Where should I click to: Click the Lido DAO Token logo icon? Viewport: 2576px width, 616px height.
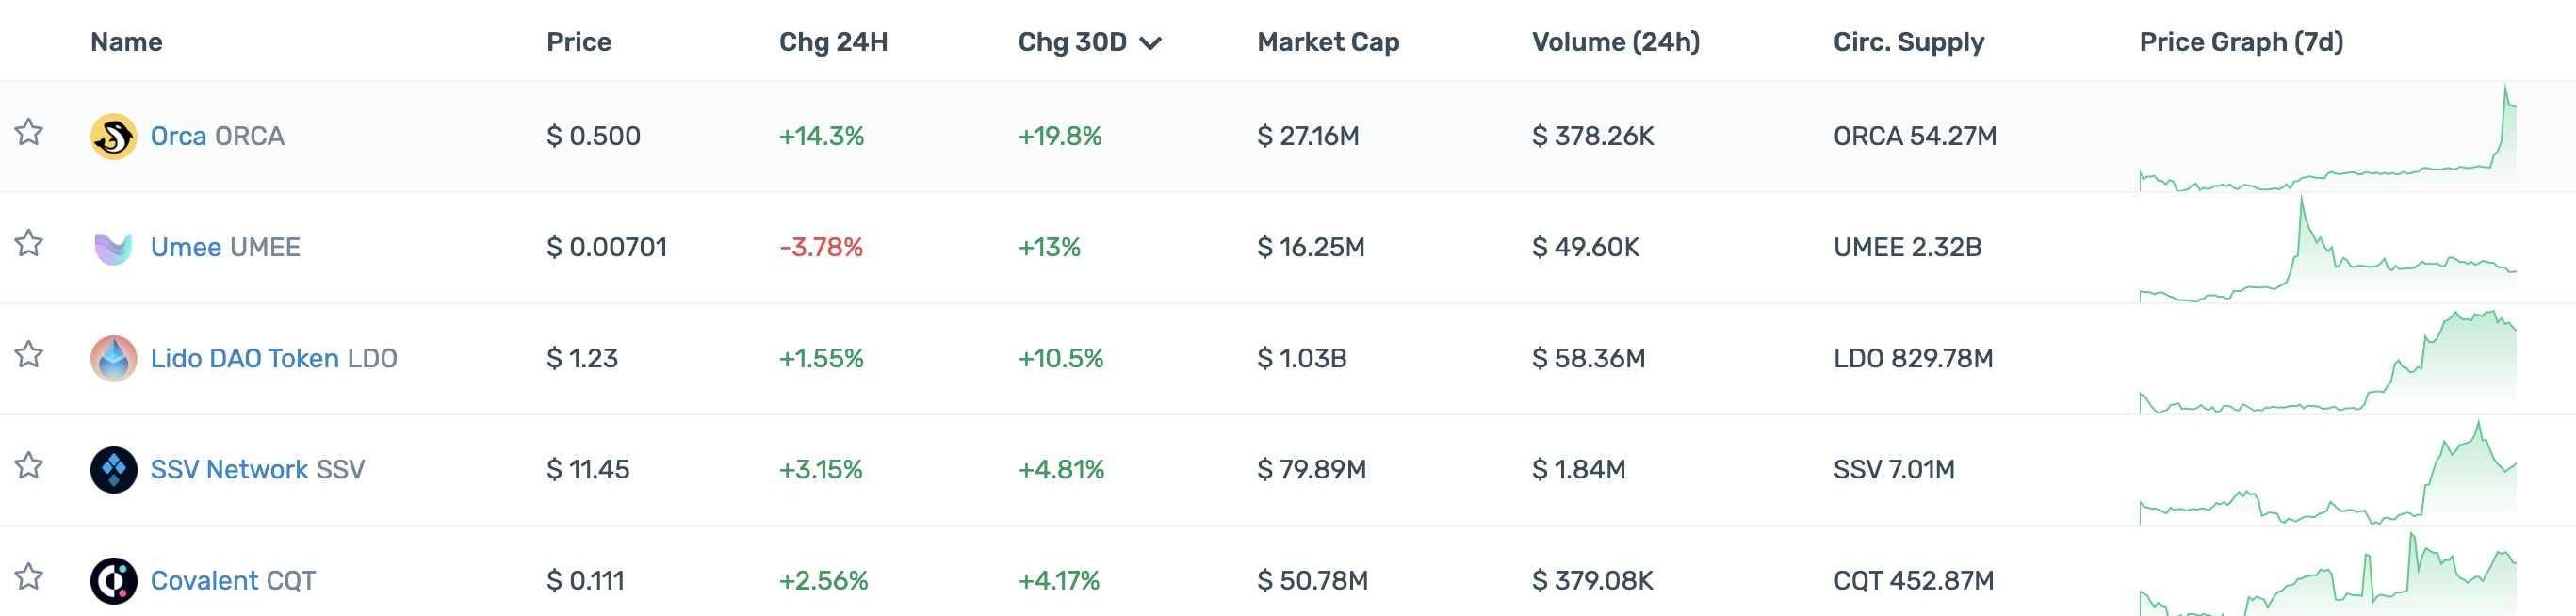(113, 358)
